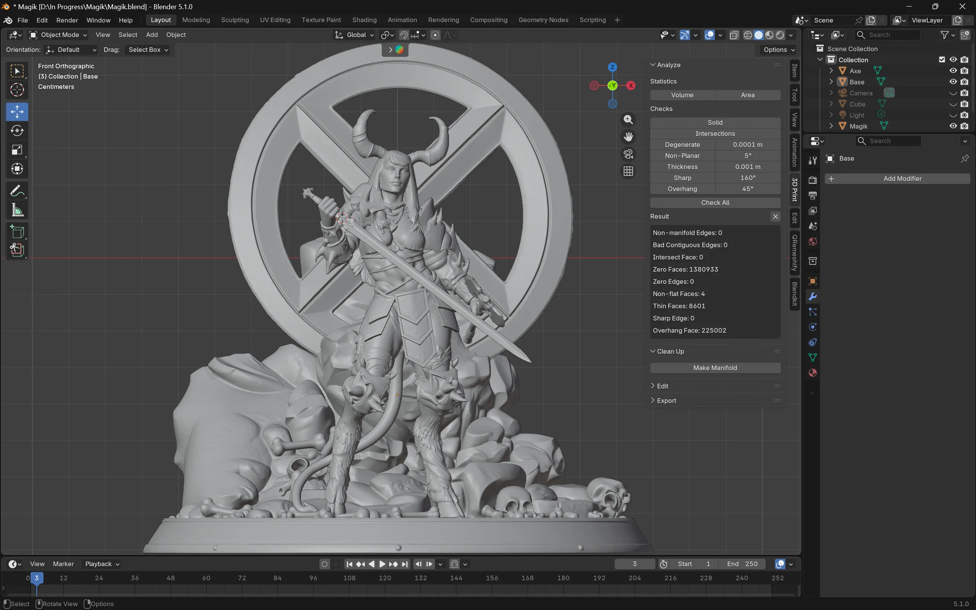Screen dimensions: 976x610
Task: Close the Result report
Action: (x=775, y=217)
